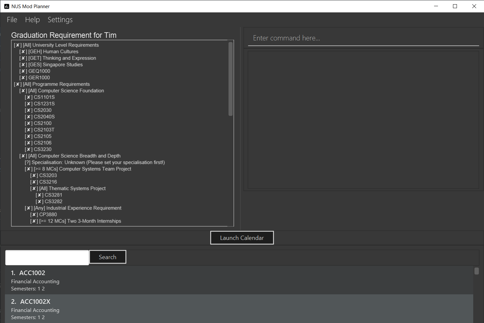Select the CS2040S row
This screenshot has width=484, height=323.
(x=40, y=117)
